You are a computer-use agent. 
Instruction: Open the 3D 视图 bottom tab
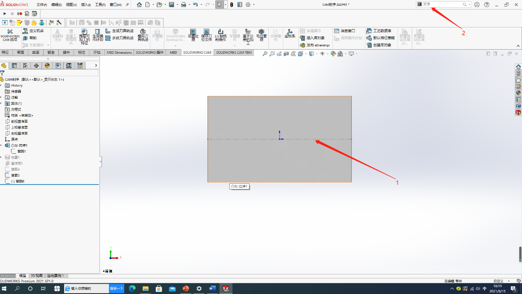pyautogui.click(x=37, y=276)
